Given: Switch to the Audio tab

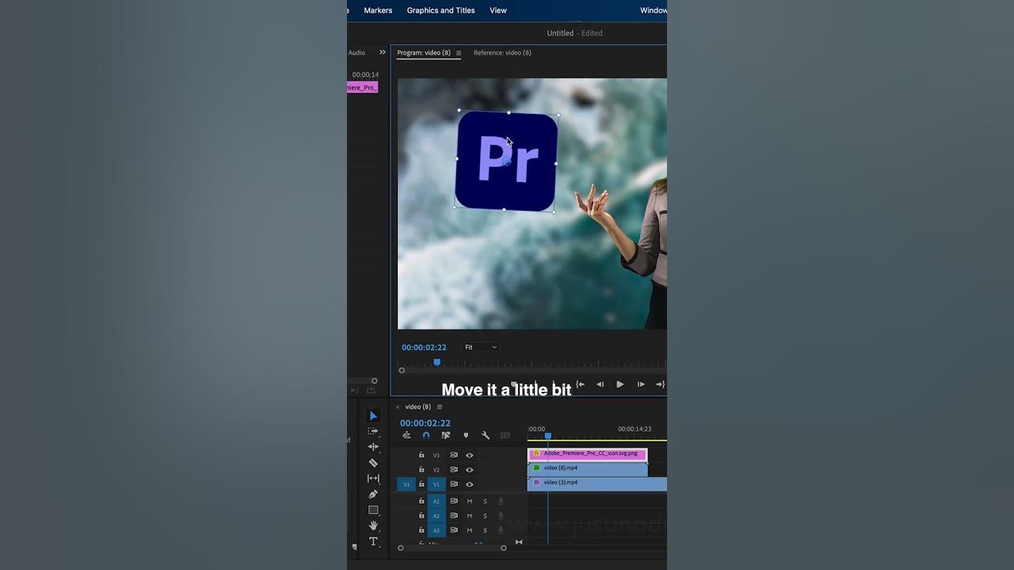Looking at the screenshot, I should (356, 53).
